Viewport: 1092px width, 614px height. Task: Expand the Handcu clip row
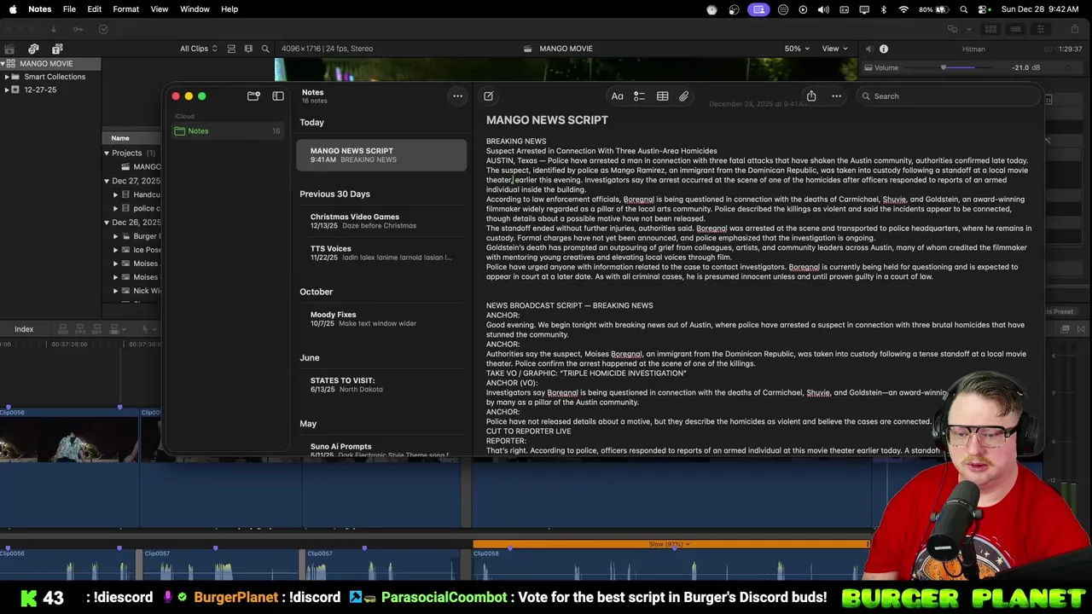115,194
